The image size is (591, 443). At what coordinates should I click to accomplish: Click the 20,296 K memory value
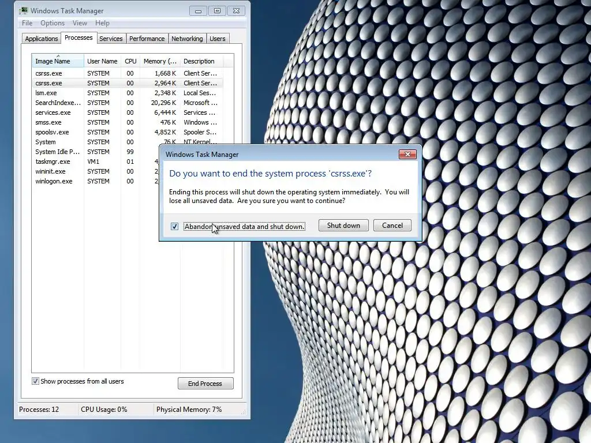163,103
